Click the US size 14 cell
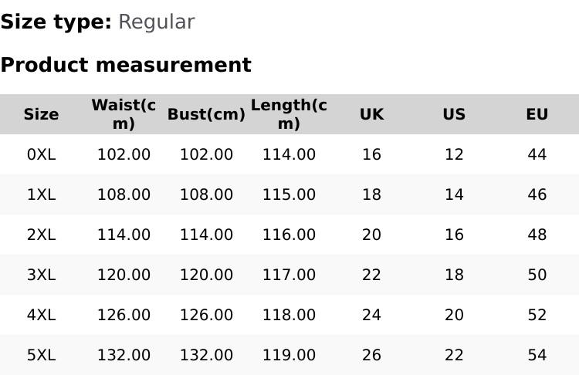 tap(454, 194)
